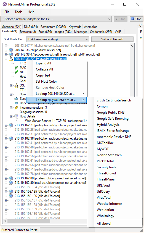Choose Collapse All in context menu
144x233 pixels.
click(57, 69)
